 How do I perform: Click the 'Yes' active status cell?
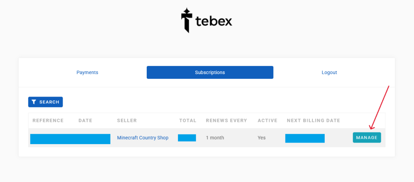click(x=262, y=138)
